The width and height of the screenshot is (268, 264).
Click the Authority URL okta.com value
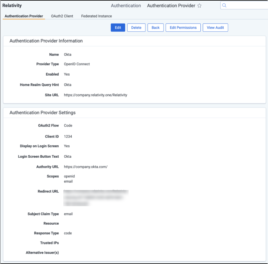(x=86, y=167)
